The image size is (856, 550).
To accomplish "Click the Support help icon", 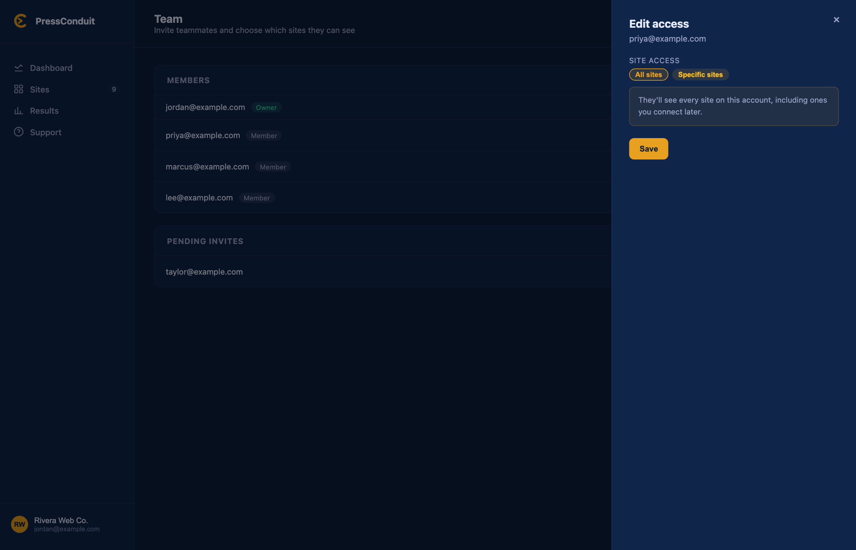I will (18, 132).
